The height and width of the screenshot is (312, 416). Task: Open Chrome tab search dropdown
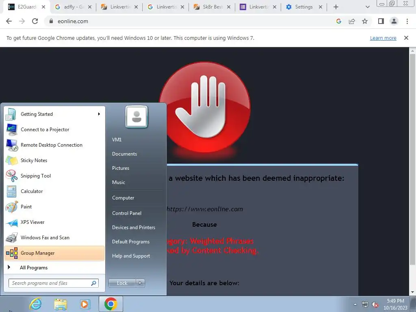[367, 7]
